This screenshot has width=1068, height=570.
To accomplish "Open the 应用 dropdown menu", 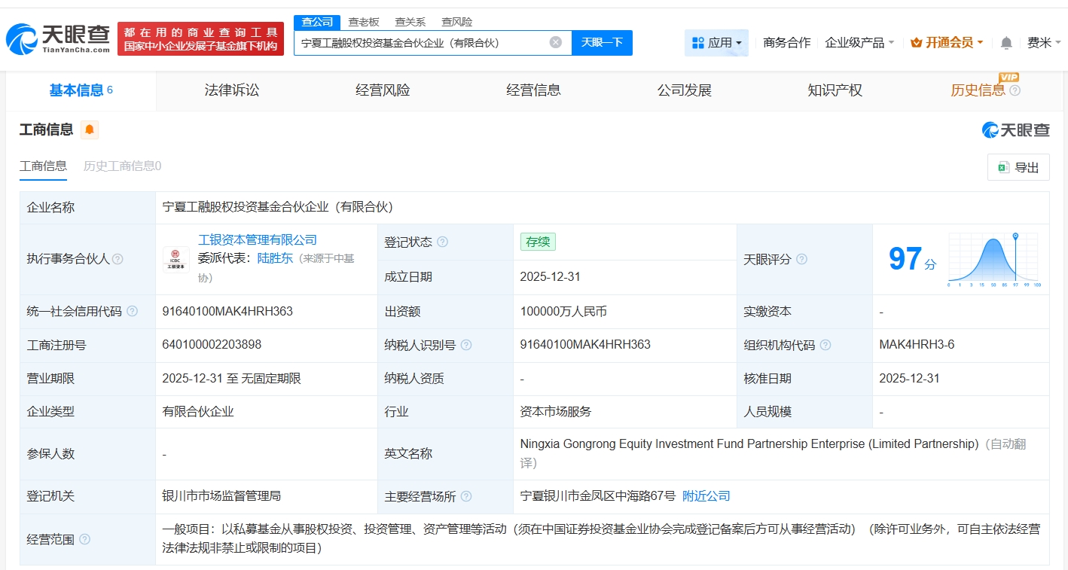I will click(716, 43).
